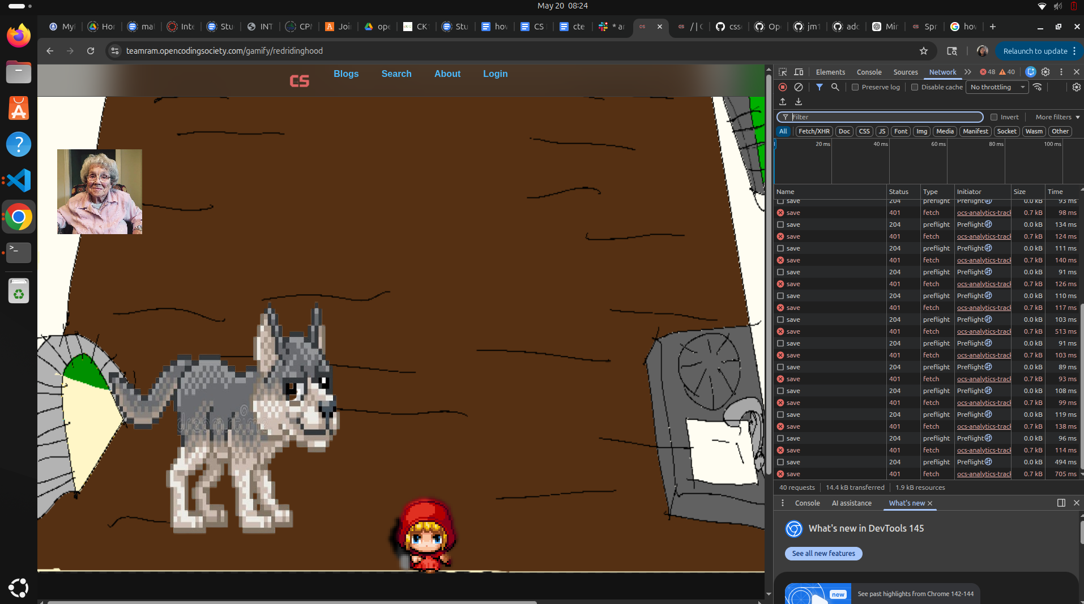
Task: Open DevTools settings gear
Action: 1045,72
